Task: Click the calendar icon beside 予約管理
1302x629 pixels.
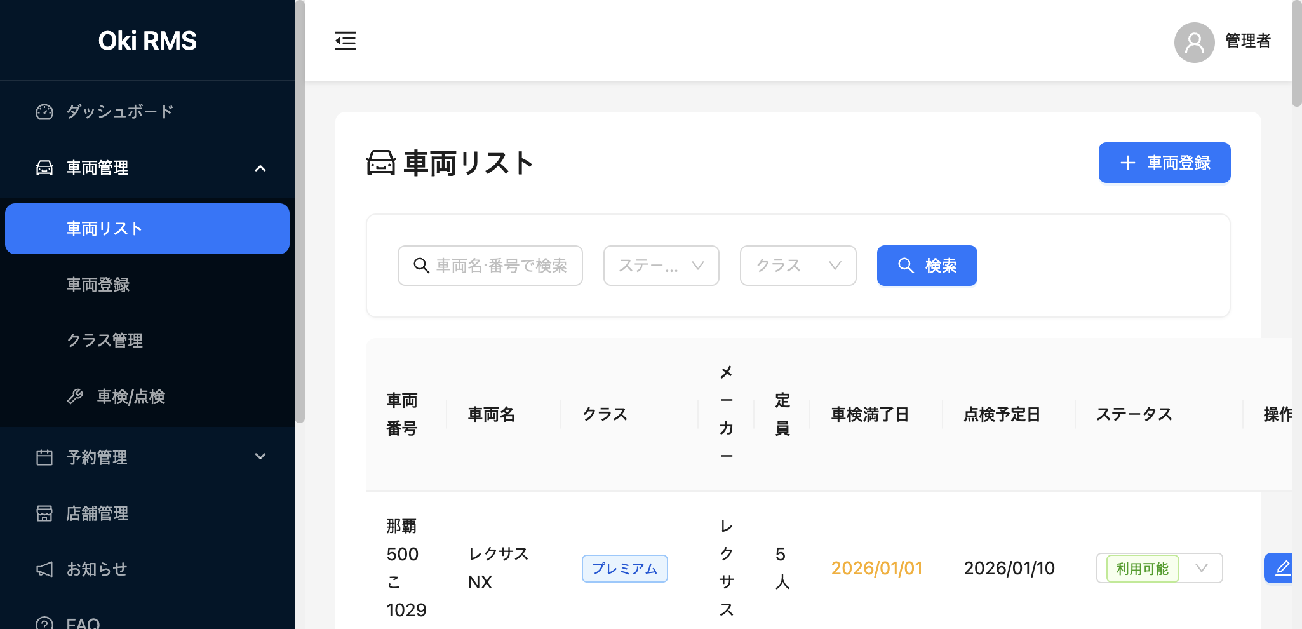Action: (44, 457)
